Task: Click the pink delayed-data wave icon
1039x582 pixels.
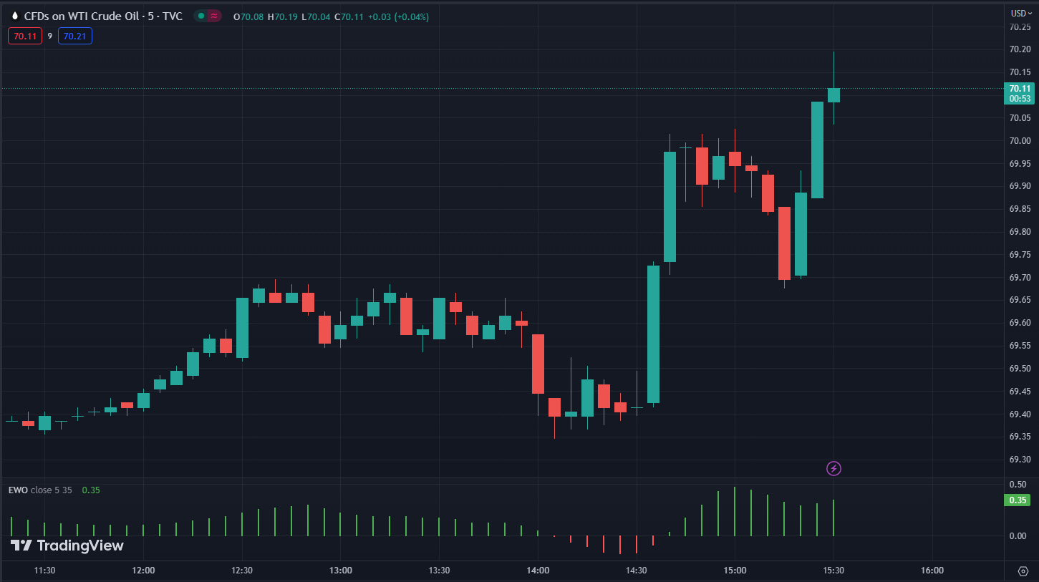Action: 214,16
